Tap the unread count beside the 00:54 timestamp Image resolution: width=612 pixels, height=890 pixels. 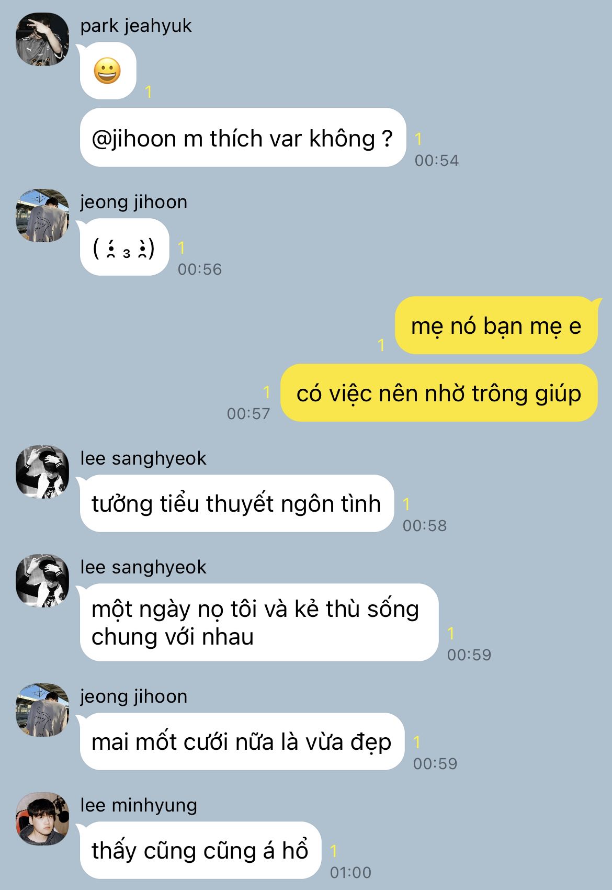coord(418,139)
